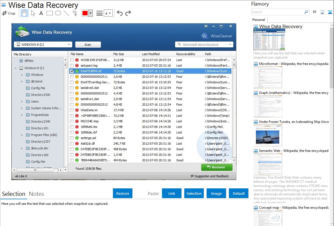Check the box next to setupact.log
The height and width of the screenshot is (226, 334).
(x=72, y=65)
